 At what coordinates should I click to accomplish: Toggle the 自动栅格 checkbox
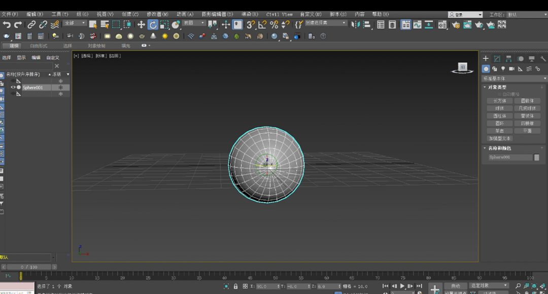click(499, 94)
